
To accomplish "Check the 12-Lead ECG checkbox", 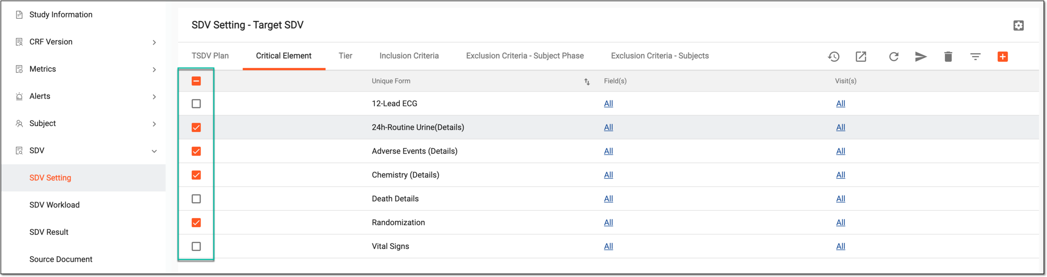I will click(x=196, y=104).
